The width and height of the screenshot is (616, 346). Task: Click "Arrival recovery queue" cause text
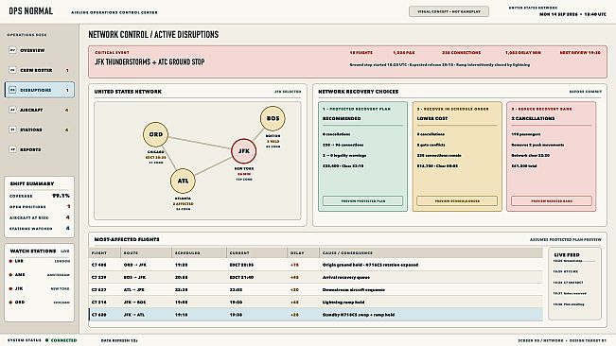point(345,277)
